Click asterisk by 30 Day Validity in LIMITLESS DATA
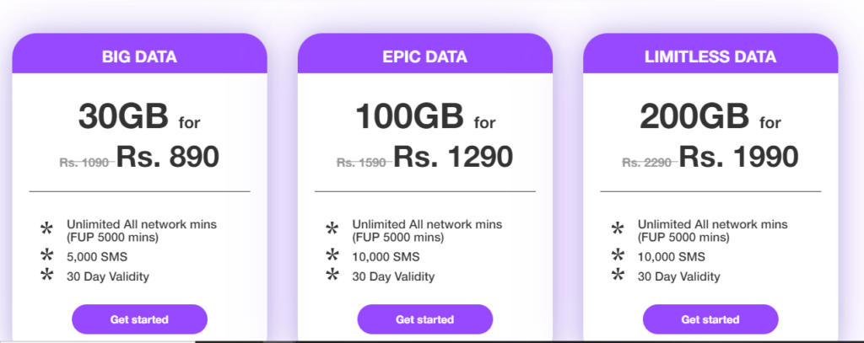Viewport: 864px width, 343px height. tap(618, 275)
